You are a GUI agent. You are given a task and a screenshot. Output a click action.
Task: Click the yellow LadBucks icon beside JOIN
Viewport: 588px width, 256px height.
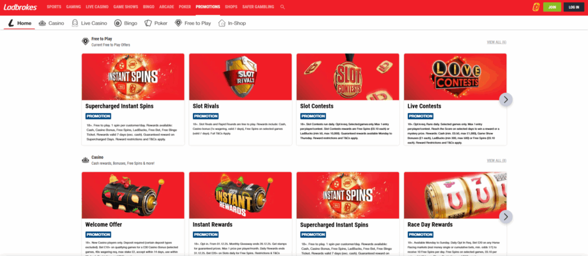pos(536,7)
